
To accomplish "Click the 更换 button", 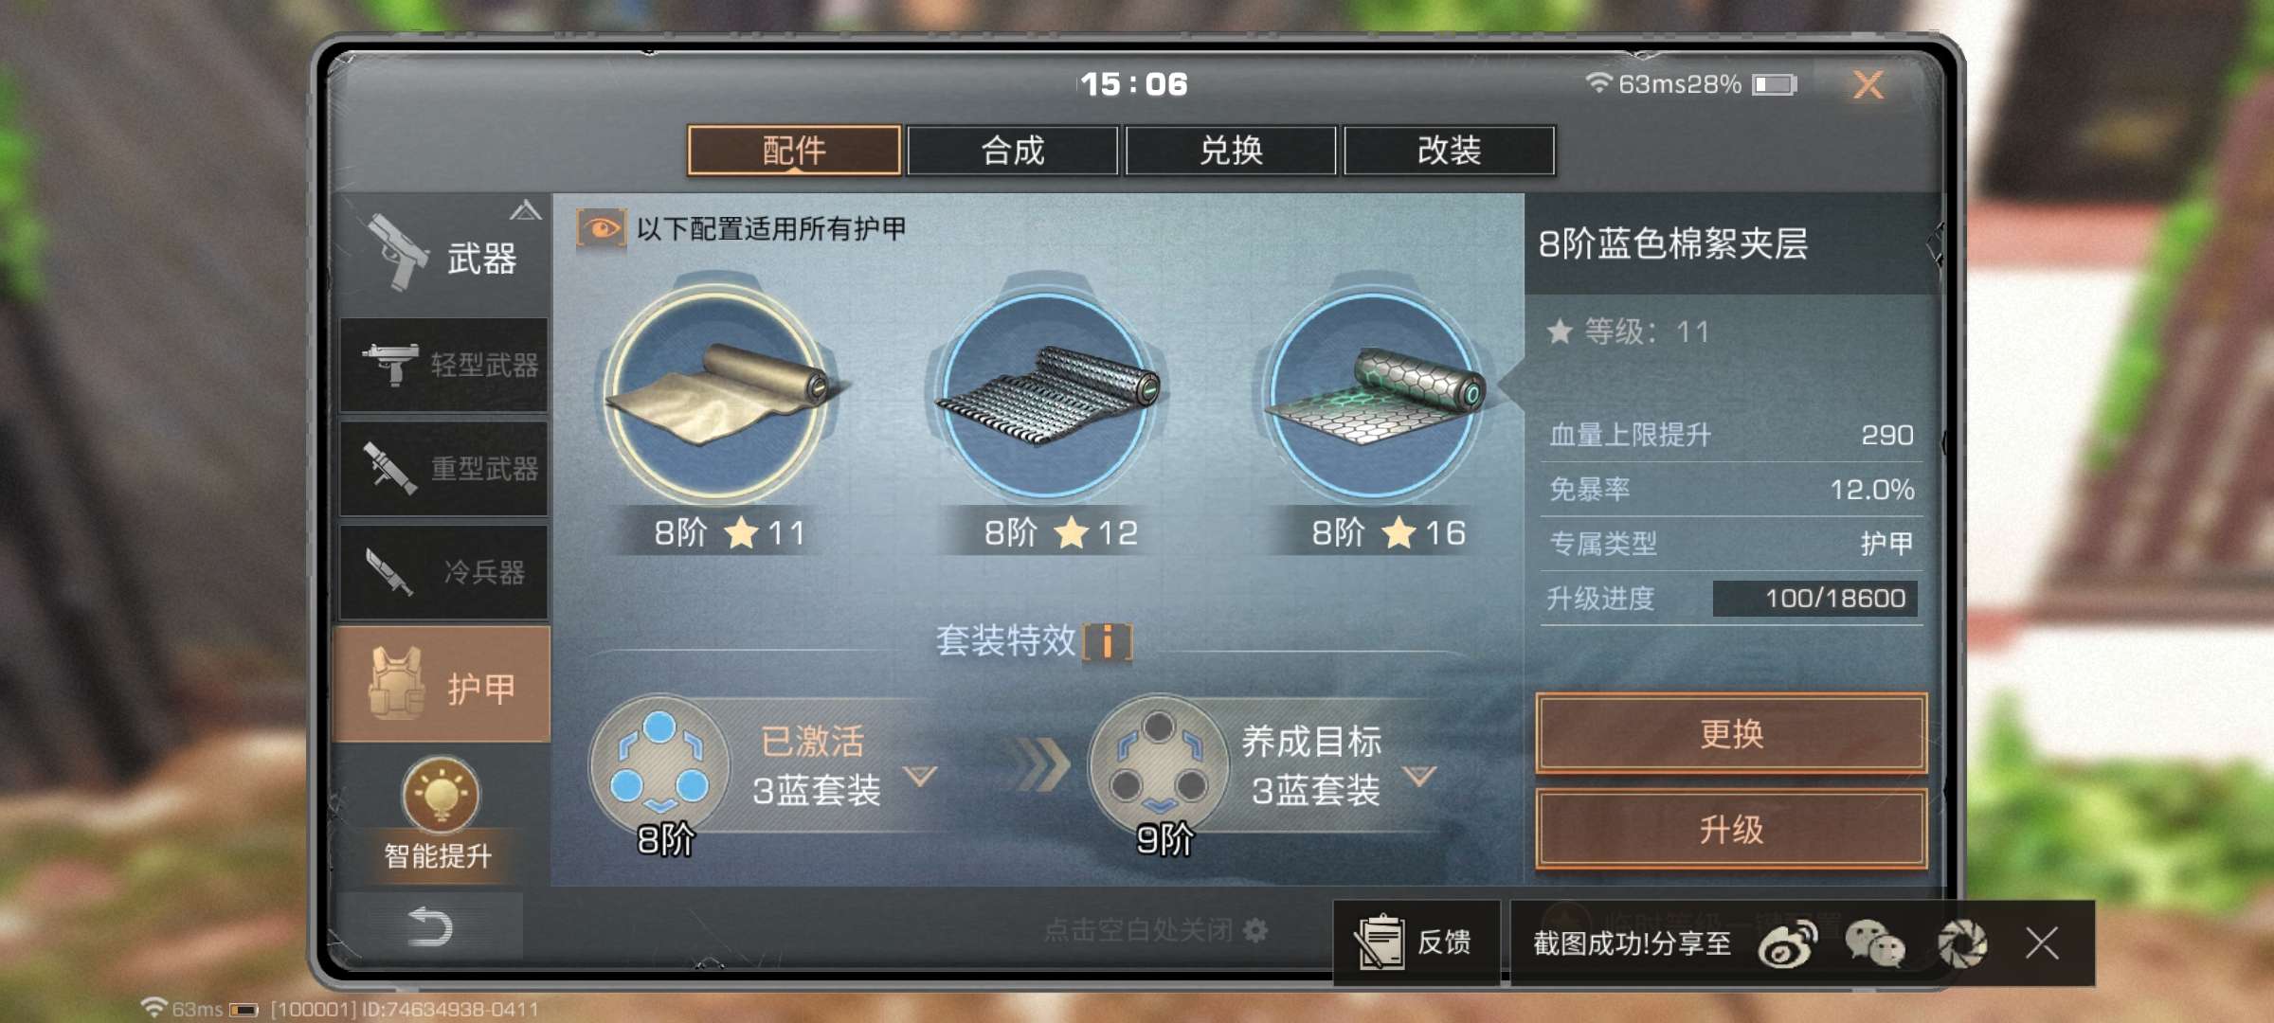I will point(1731,734).
